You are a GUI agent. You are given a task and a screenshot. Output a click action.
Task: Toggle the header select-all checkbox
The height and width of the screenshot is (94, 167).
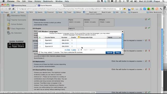point(40,38)
